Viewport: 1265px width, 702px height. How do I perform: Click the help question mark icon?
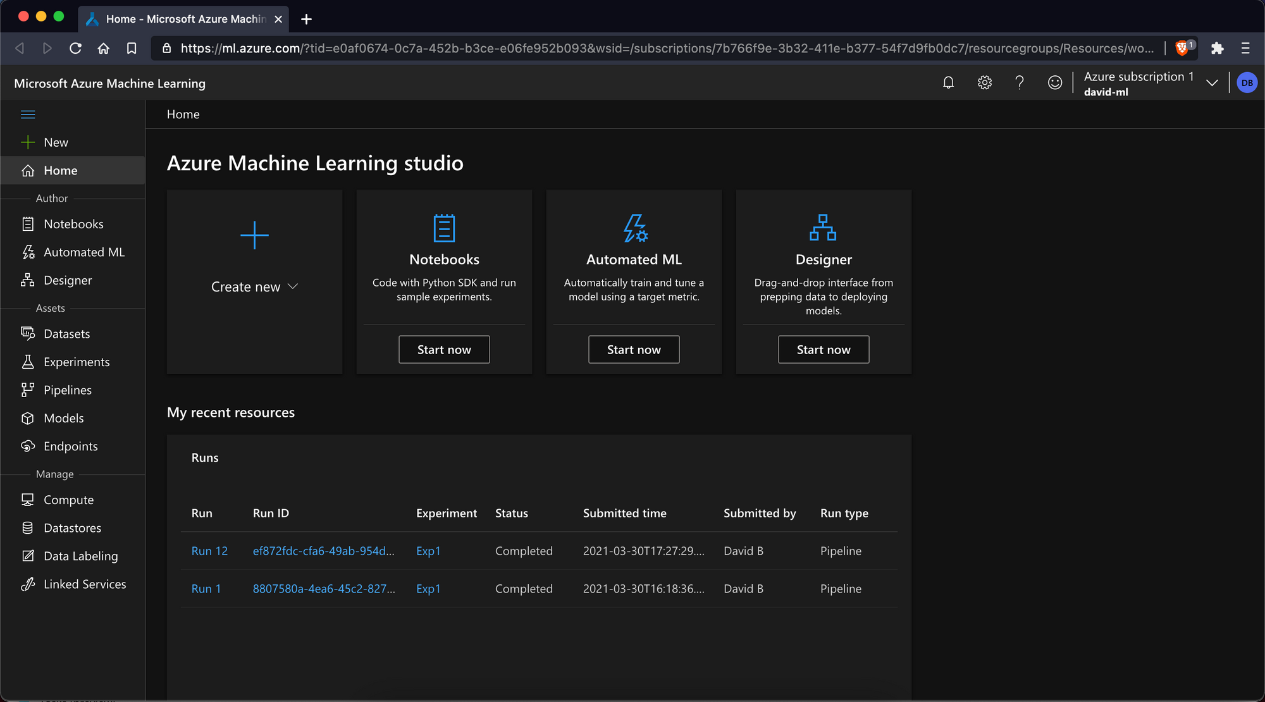click(1019, 83)
